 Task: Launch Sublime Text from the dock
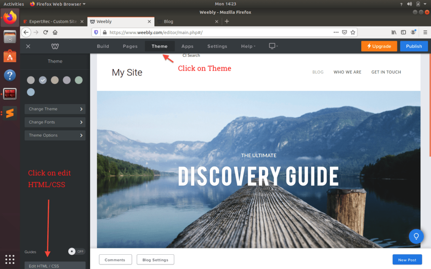coord(9,113)
